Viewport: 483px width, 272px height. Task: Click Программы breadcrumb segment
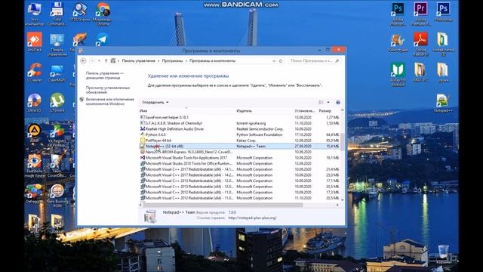point(173,60)
